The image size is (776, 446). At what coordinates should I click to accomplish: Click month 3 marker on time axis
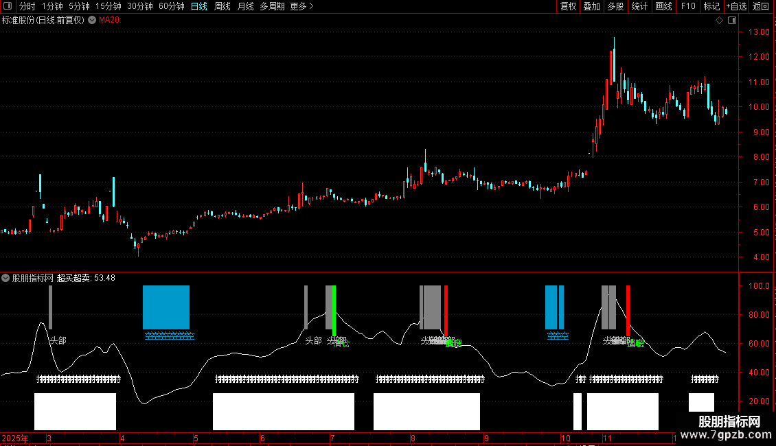(x=49, y=438)
